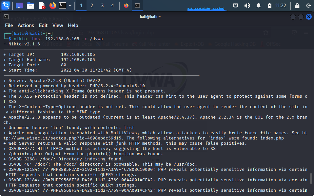This screenshot has width=314, height=196.
Task: Open the File menu in the terminal
Action: (x=9, y=25)
